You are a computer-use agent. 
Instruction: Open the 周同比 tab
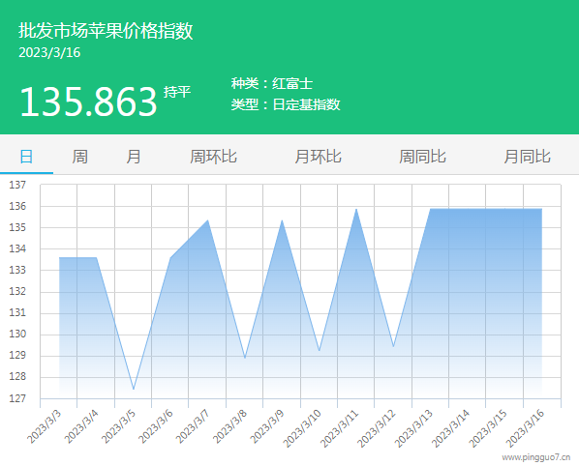(422, 157)
